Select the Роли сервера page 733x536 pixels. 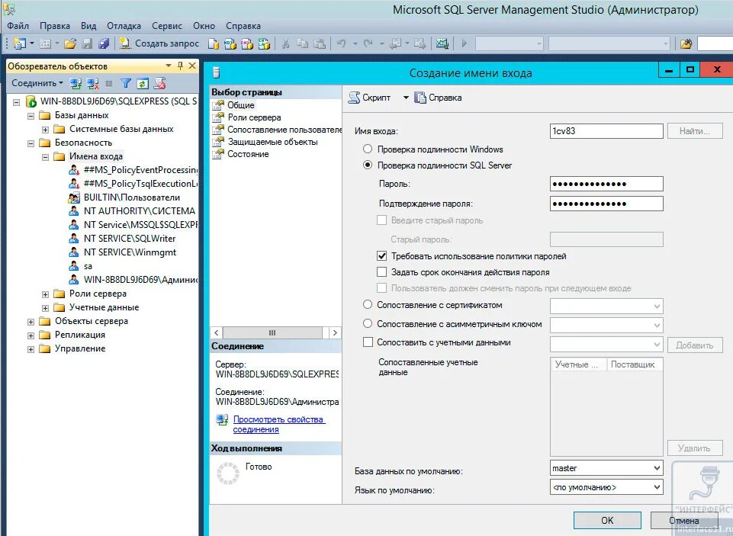click(x=254, y=117)
